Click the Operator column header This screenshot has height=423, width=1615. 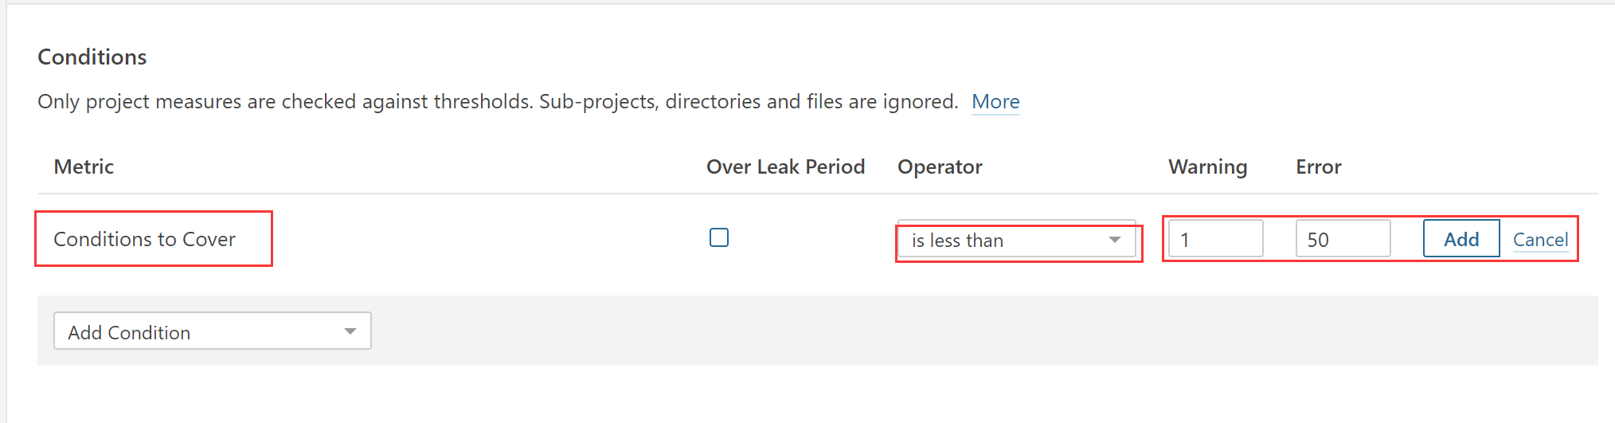click(940, 167)
